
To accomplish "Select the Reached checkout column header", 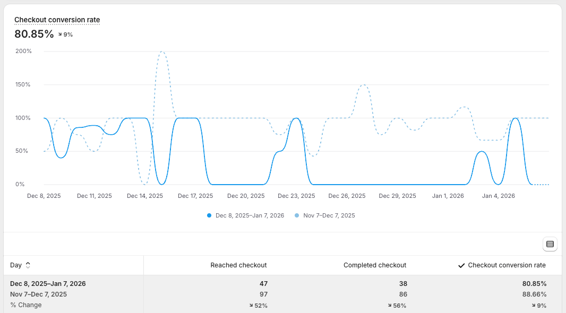I will click(238, 265).
